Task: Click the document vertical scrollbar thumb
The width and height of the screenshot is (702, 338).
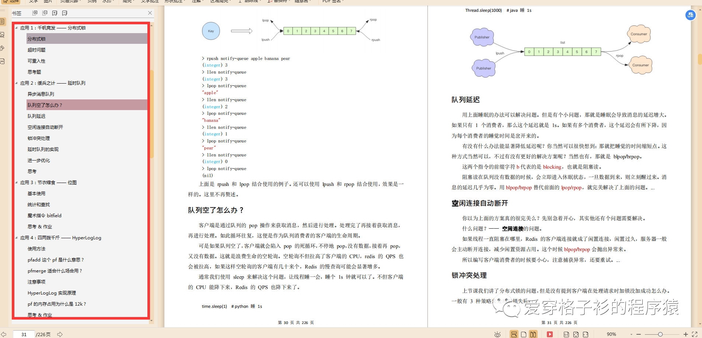Action: tap(700, 59)
